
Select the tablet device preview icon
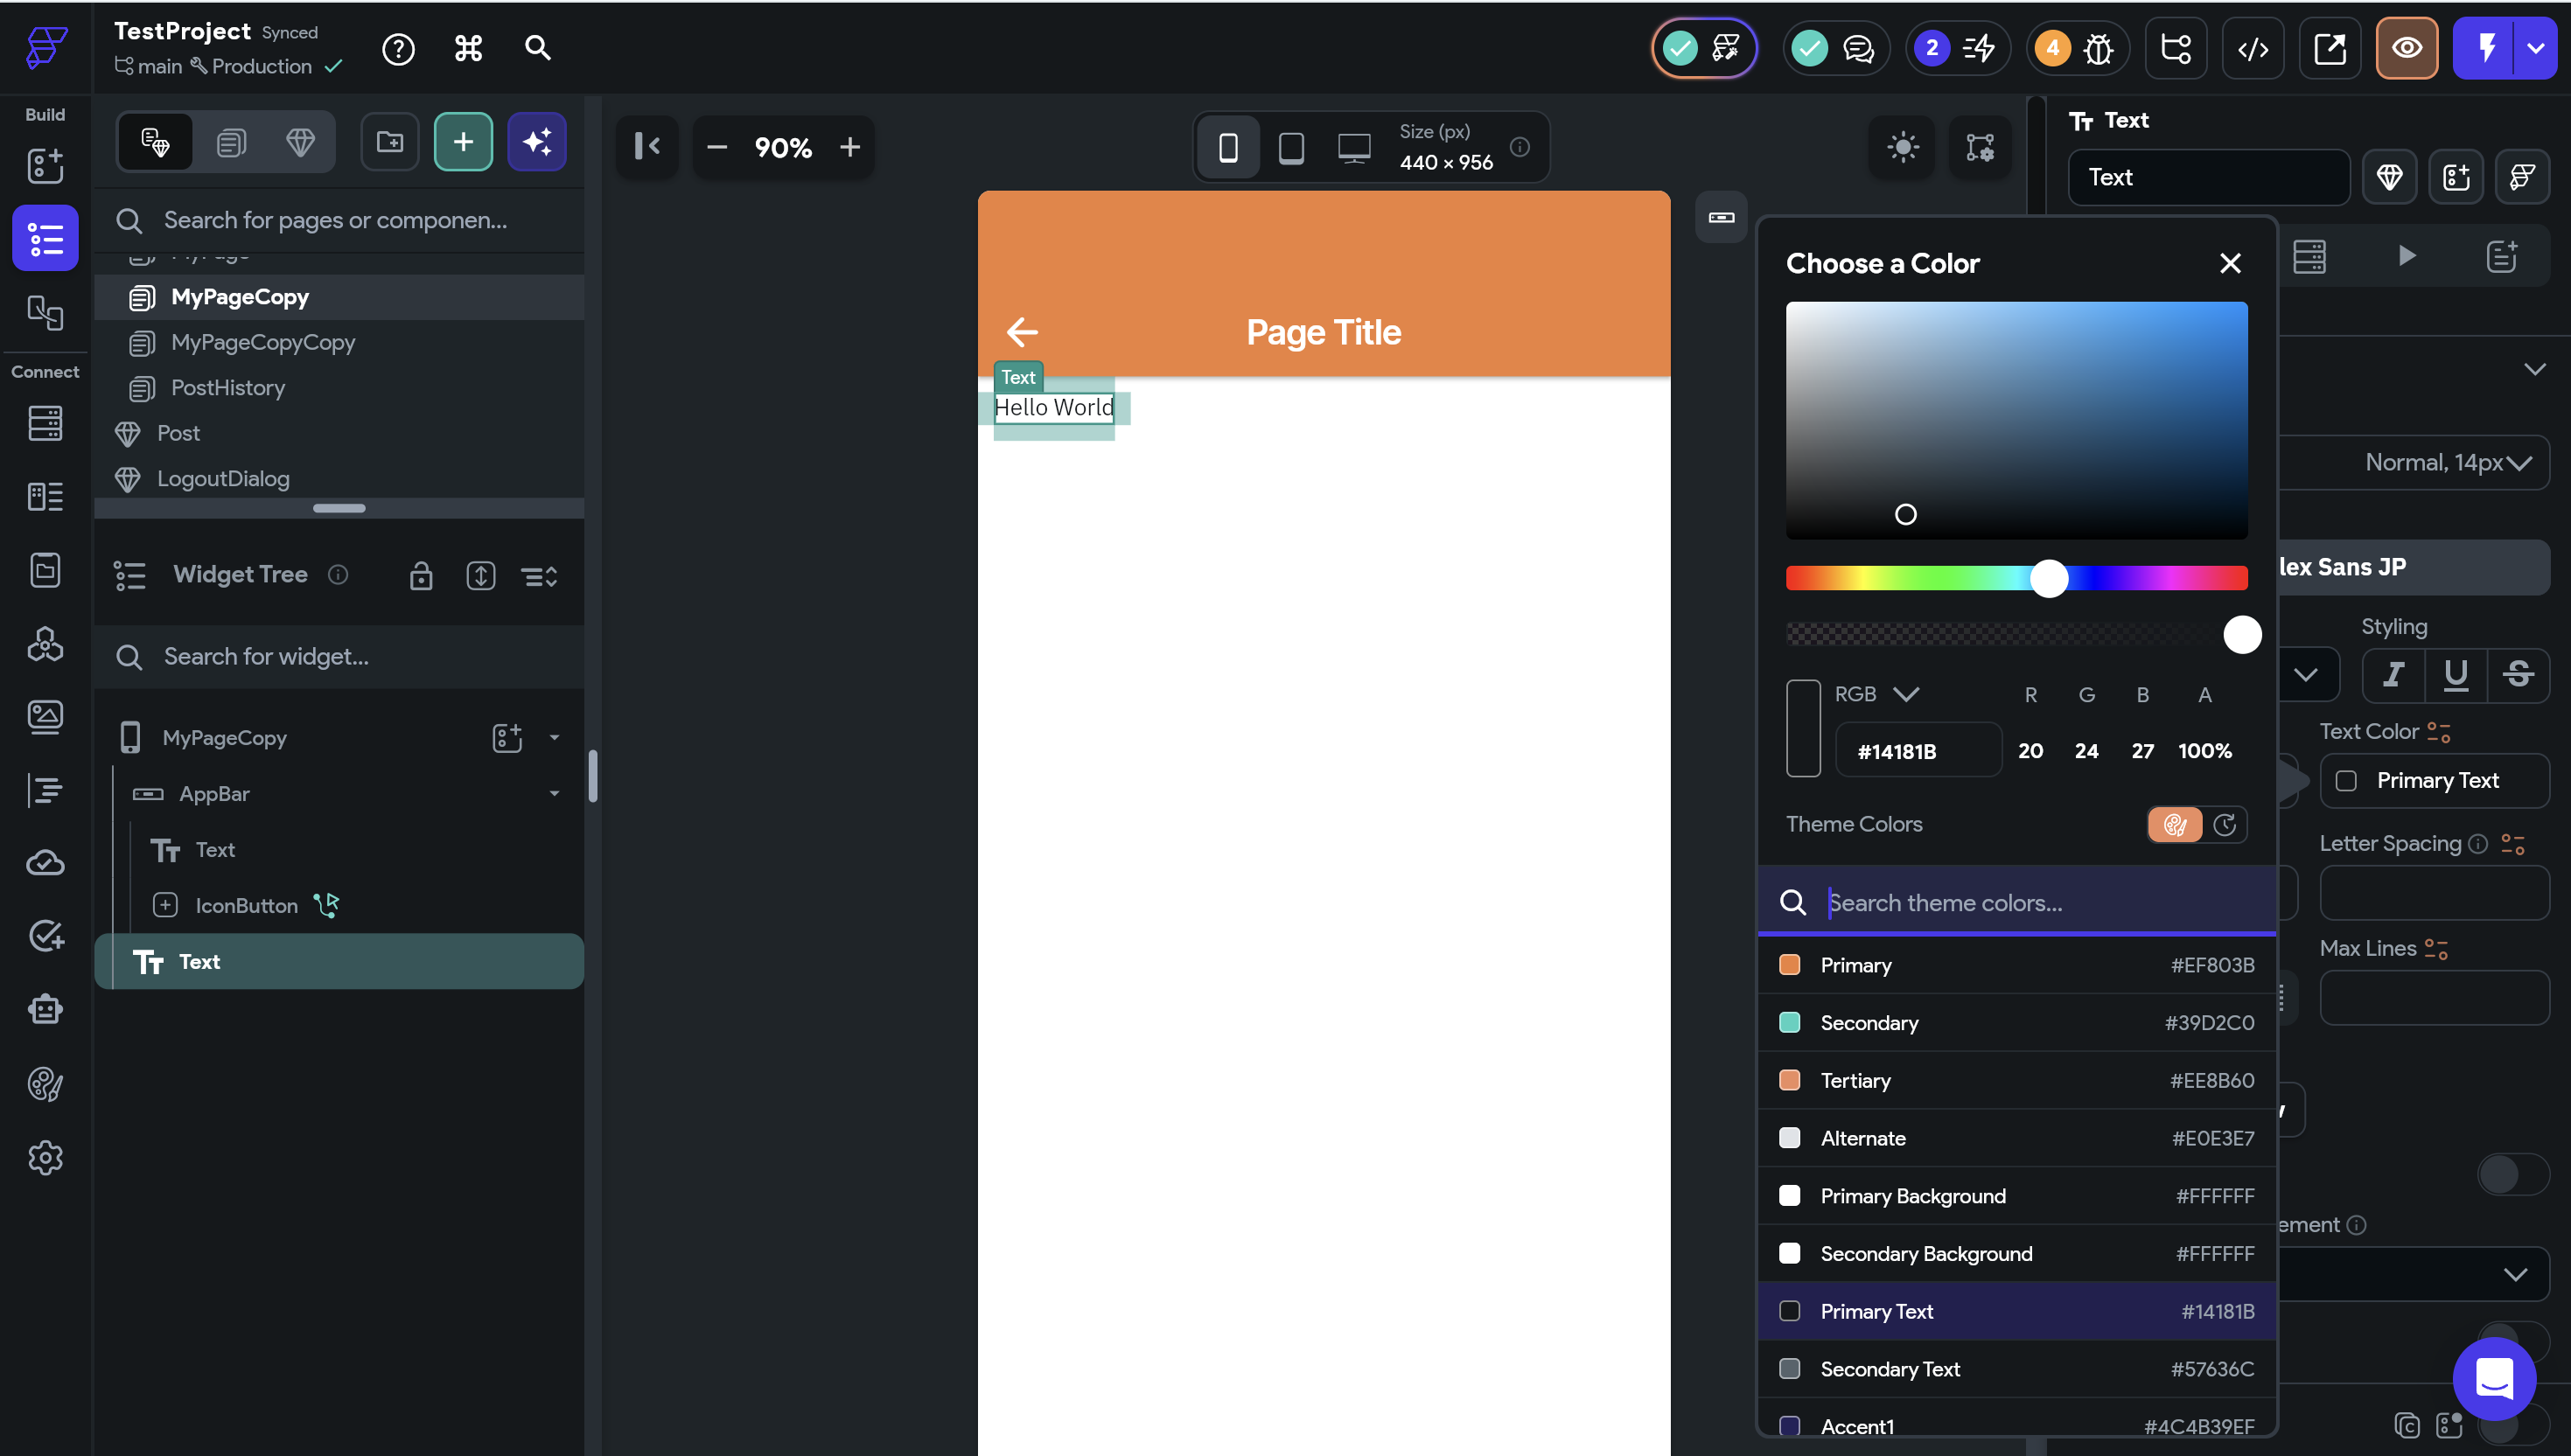(x=1290, y=148)
